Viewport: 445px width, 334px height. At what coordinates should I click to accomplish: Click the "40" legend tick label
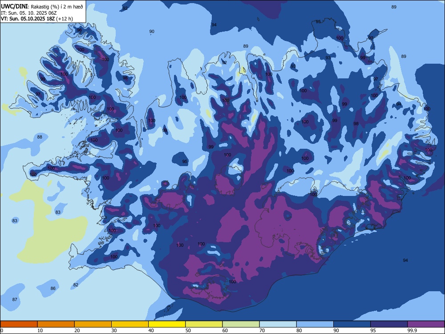point(151,330)
